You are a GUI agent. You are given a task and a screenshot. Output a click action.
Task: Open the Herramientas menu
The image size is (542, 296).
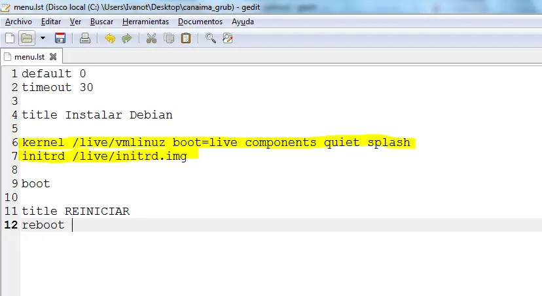pyautogui.click(x=145, y=22)
